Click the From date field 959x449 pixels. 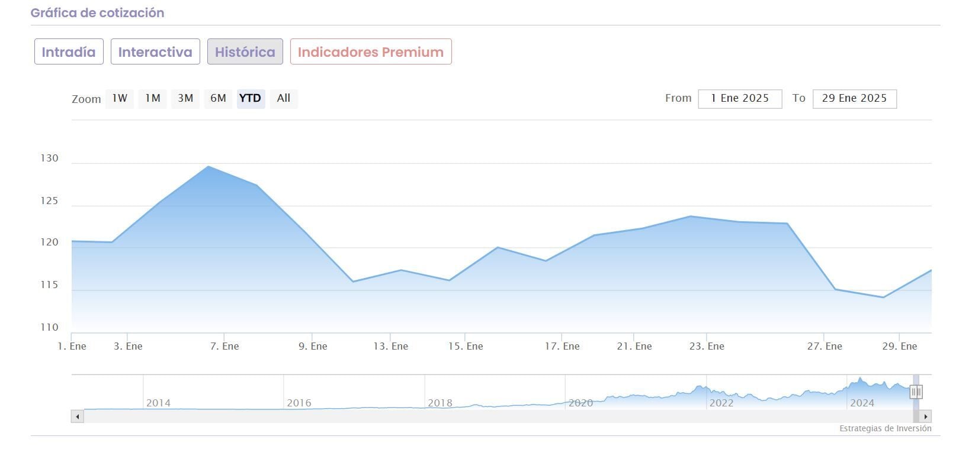[x=740, y=99]
